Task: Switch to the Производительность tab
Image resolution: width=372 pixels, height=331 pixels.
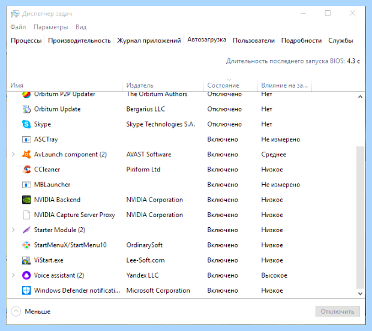Action: coord(79,41)
